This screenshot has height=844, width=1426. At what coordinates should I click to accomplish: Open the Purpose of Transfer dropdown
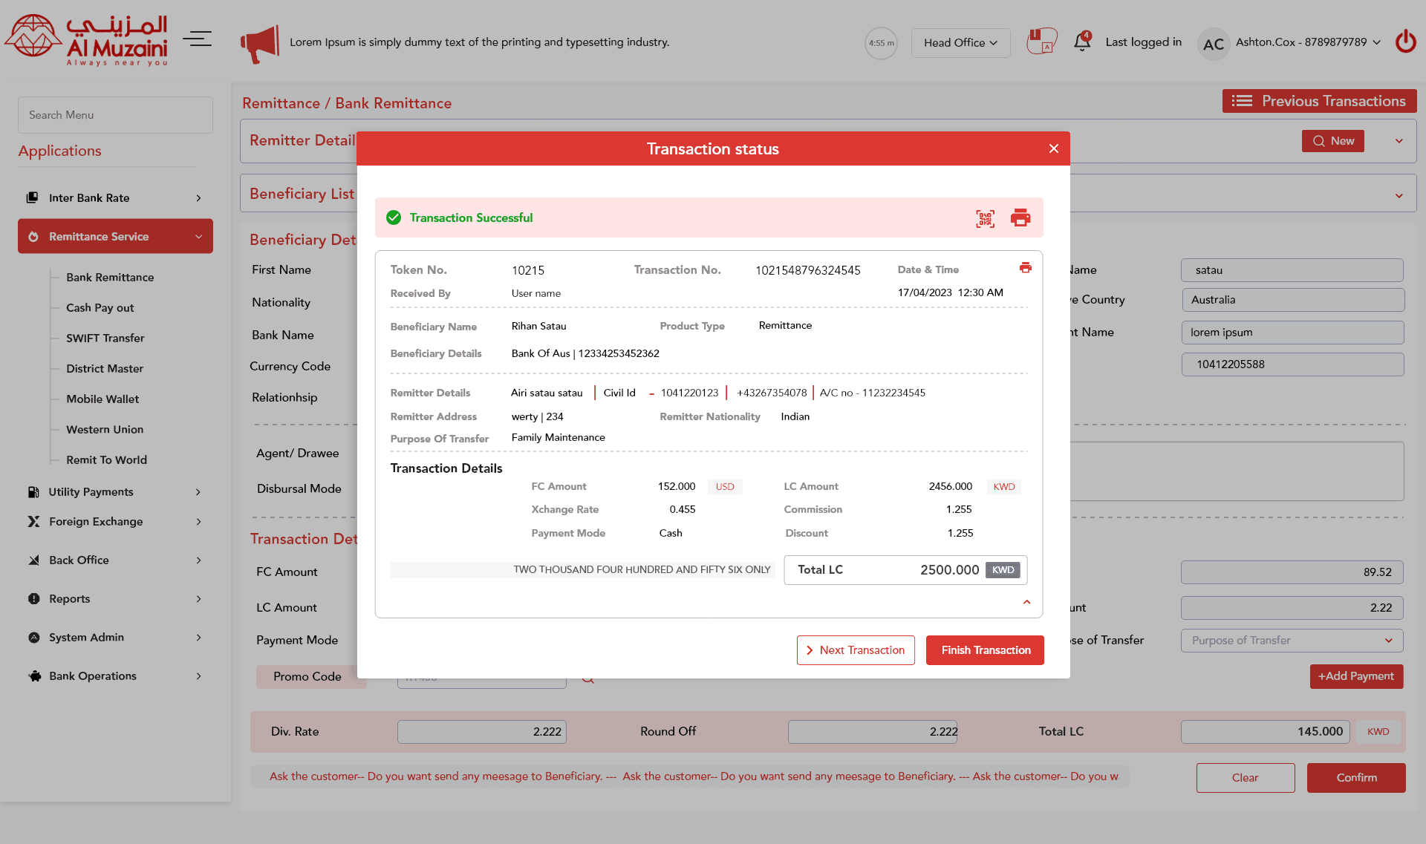click(1292, 640)
